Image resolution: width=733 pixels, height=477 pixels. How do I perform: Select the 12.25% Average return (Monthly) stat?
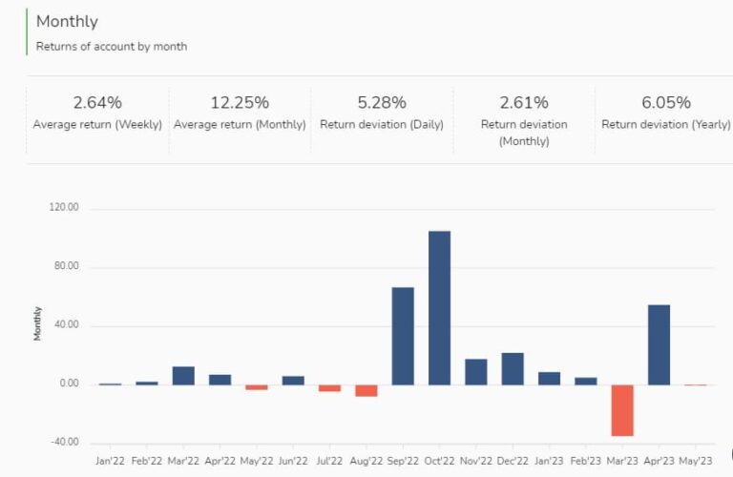pos(240,113)
